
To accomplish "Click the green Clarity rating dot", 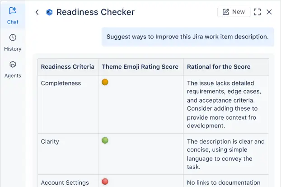I will coord(105,140).
